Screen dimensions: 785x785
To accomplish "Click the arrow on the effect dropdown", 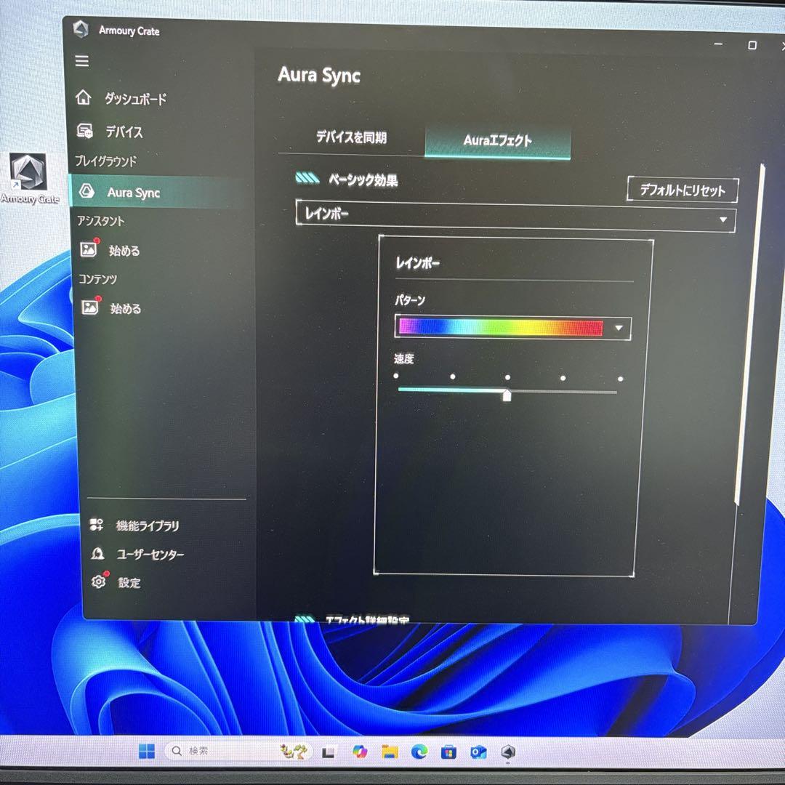I will (x=723, y=220).
